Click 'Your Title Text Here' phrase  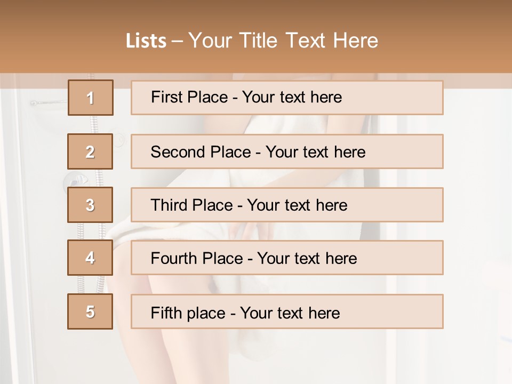(x=283, y=41)
